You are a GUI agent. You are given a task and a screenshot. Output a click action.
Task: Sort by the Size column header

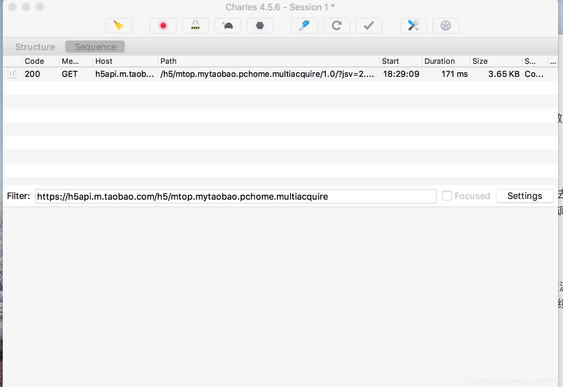point(496,61)
